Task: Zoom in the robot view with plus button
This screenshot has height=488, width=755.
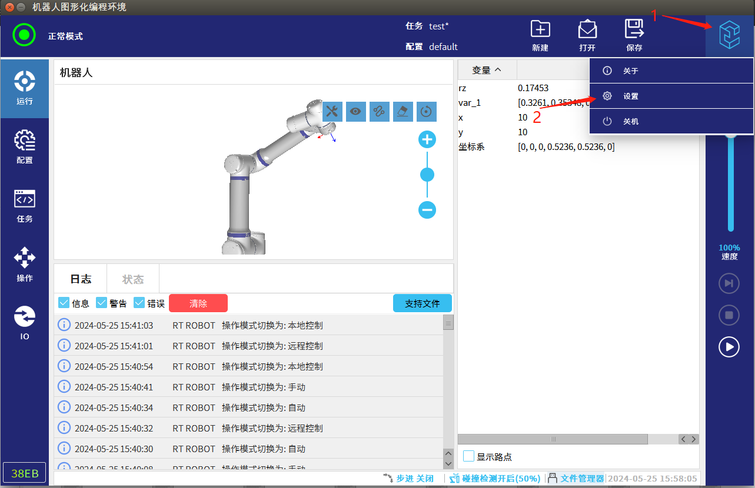Action: (x=427, y=140)
